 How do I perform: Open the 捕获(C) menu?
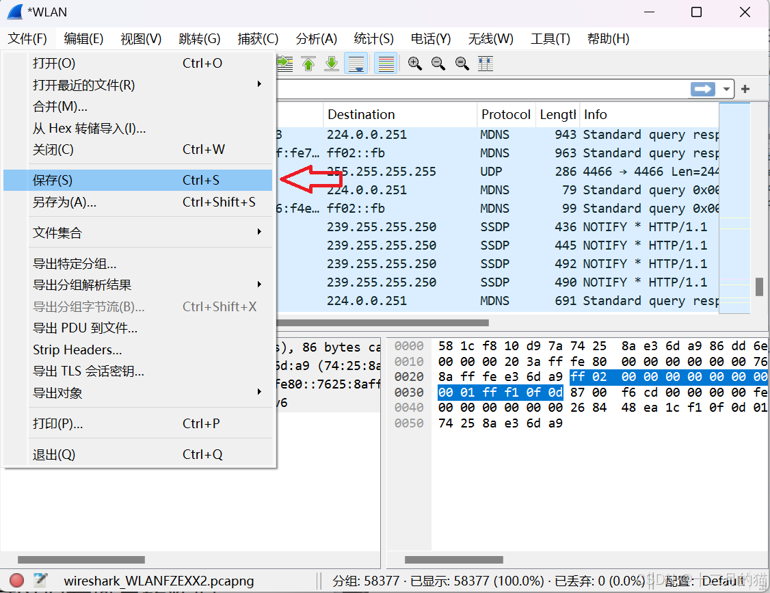coord(258,39)
